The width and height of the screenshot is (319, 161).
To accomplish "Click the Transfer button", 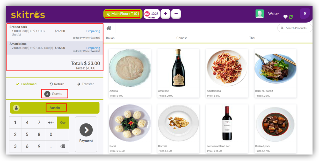I will [x=85, y=84].
